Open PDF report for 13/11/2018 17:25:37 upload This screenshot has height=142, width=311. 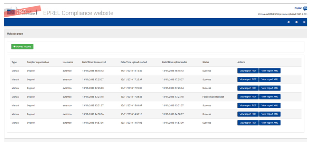(x=248, y=79)
